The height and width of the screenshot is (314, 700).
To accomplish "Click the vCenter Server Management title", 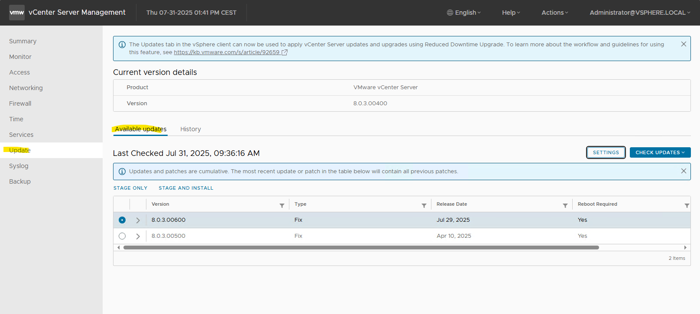I will point(77,13).
